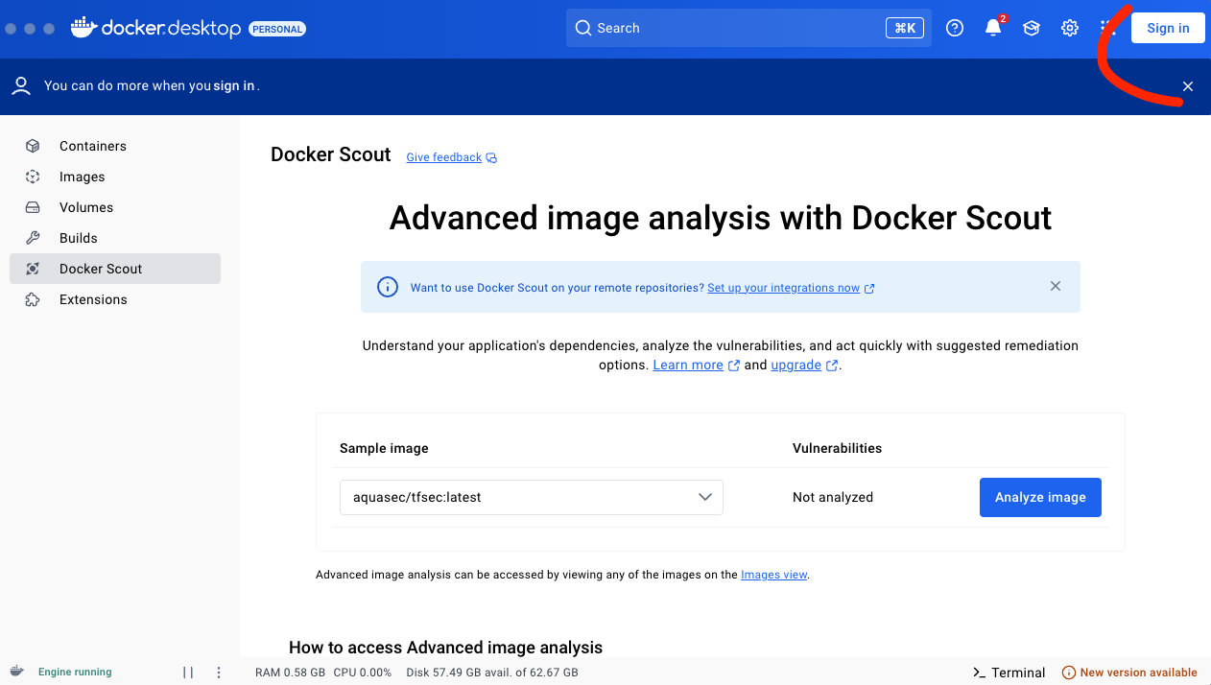Open the Terminal from status bar

pos(1009,673)
